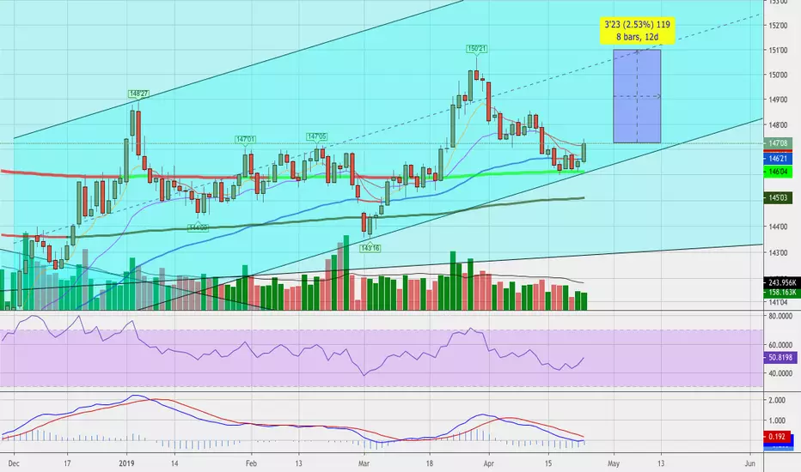This screenshot has width=801, height=472.
Task: Click the Mar date on time axis
Action: 364,463
